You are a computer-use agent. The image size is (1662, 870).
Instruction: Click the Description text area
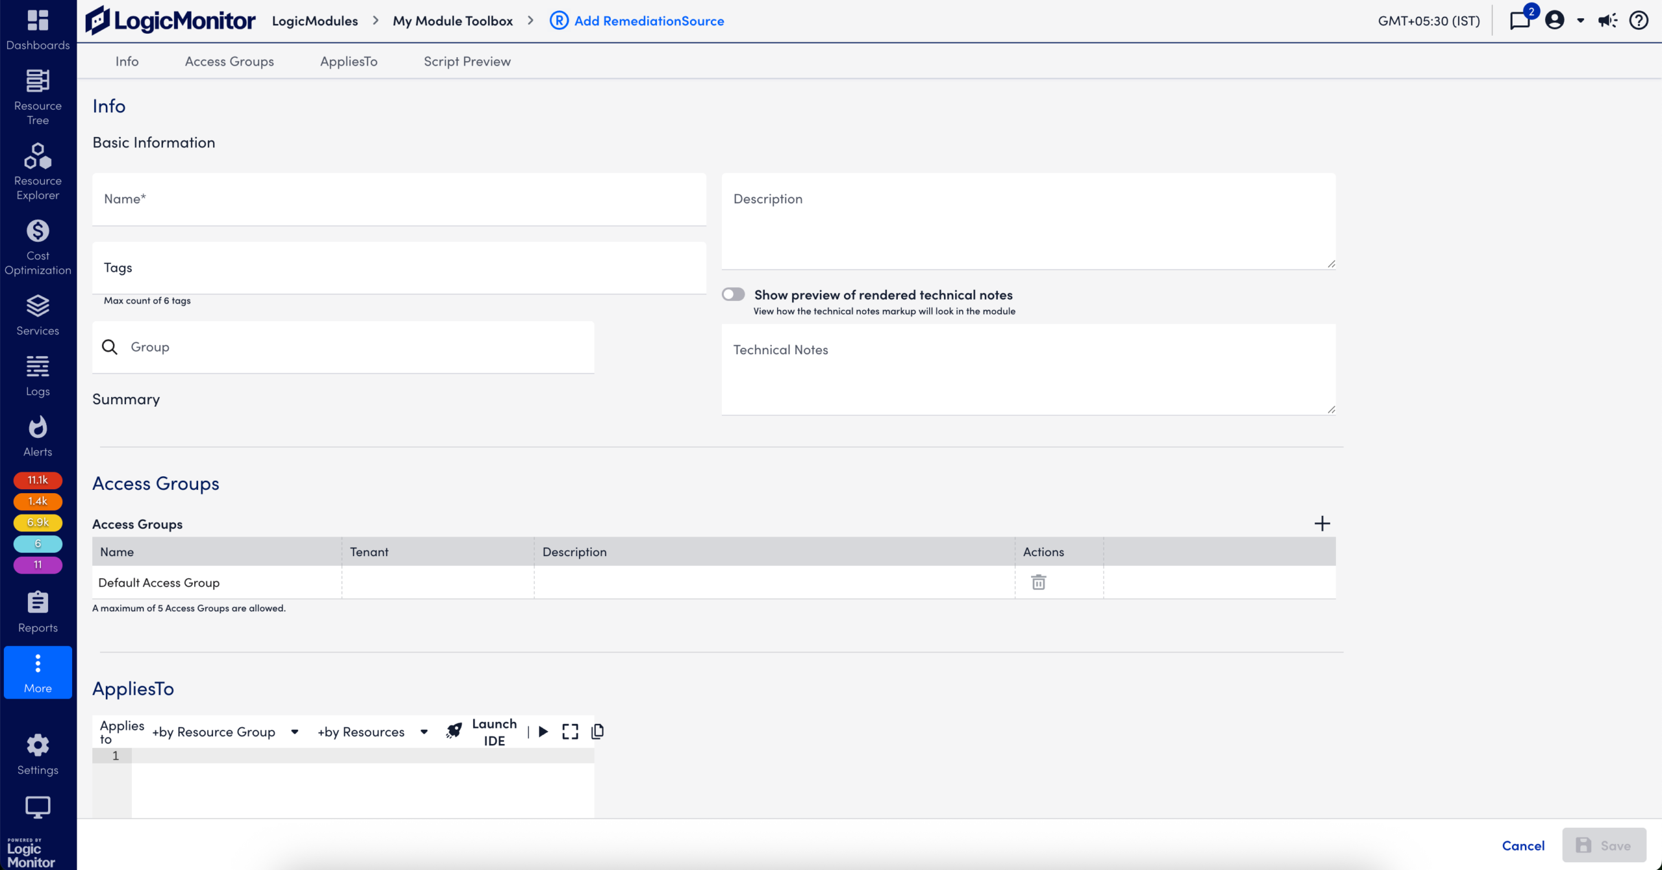[1029, 221]
